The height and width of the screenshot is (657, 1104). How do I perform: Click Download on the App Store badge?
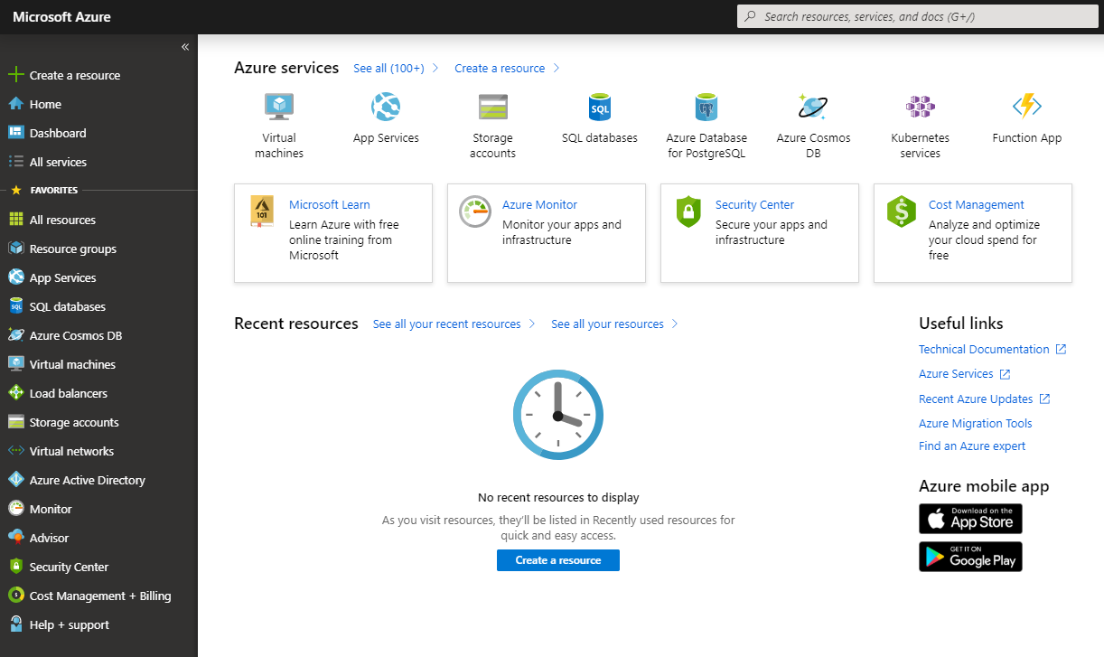(970, 519)
